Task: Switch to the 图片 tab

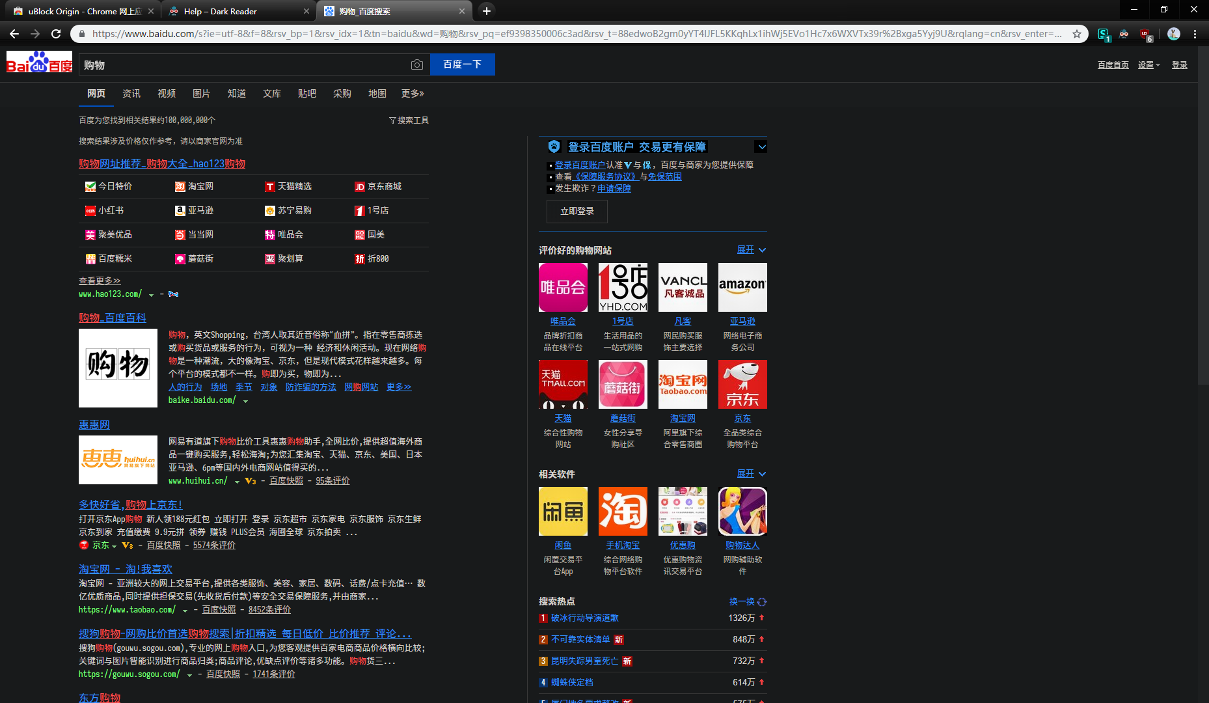Action: 202,94
